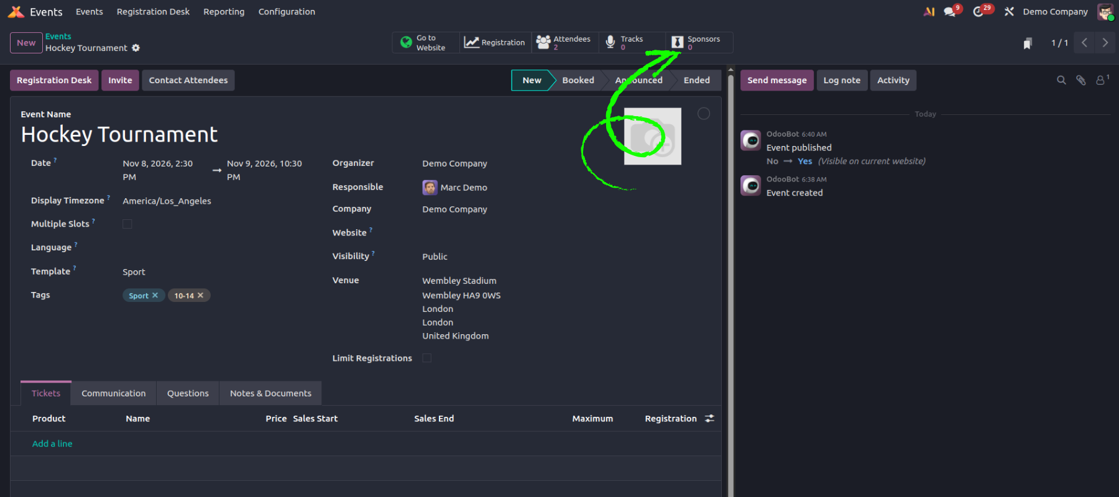Viewport: 1119px width, 497px height.
Task: Open the bookmark icon near the pager
Action: pyautogui.click(x=1028, y=43)
